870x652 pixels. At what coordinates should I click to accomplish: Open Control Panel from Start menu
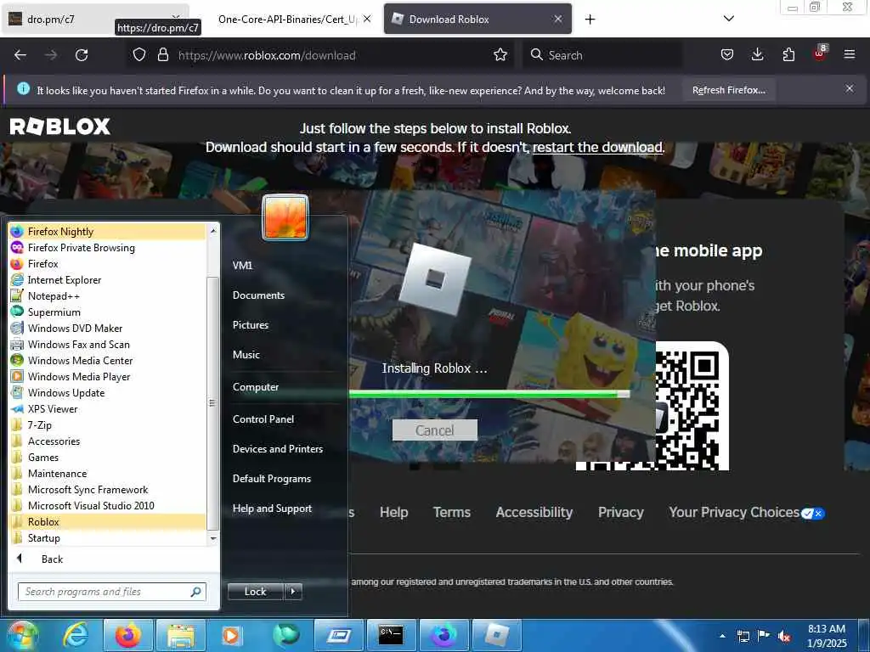(263, 419)
